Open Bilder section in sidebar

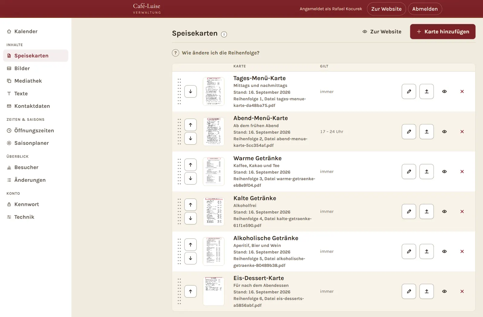(x=36, y=68)
